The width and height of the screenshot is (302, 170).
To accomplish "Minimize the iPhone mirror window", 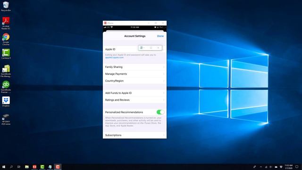I will [149, 23].
